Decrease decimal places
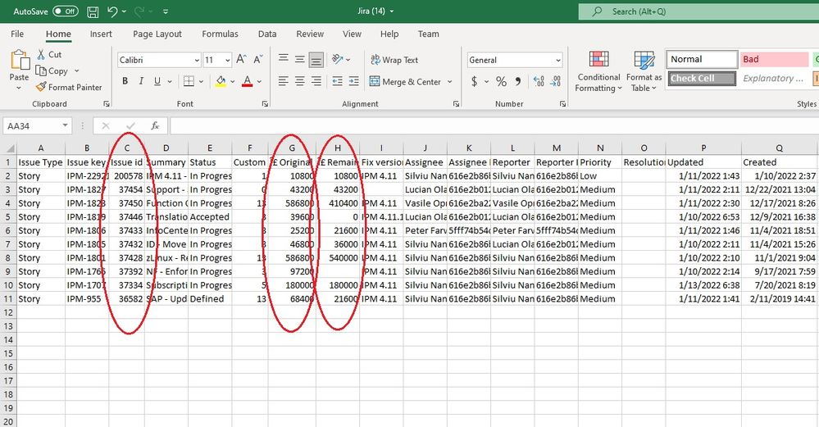Viewport: 819px width, 427px height. tap(556, 81)
